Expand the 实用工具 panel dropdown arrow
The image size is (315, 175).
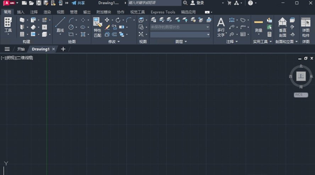271,42
